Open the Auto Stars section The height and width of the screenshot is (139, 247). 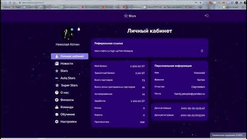point(68,78)
